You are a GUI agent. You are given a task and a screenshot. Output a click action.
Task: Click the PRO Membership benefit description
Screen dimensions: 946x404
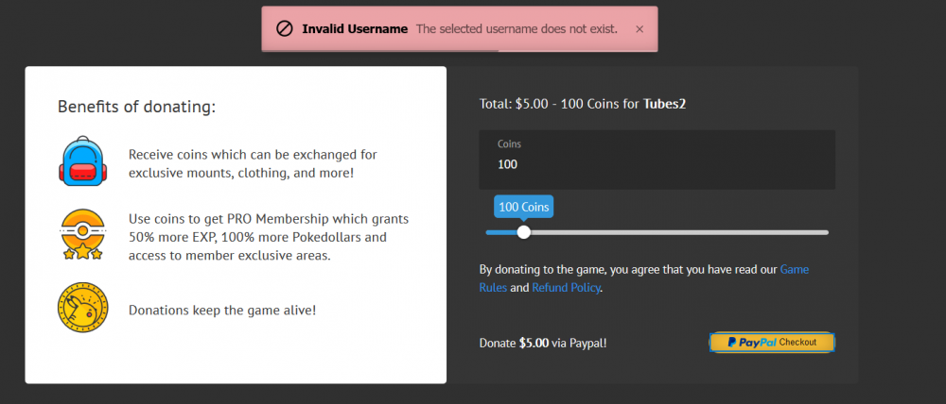coord(269,237)
